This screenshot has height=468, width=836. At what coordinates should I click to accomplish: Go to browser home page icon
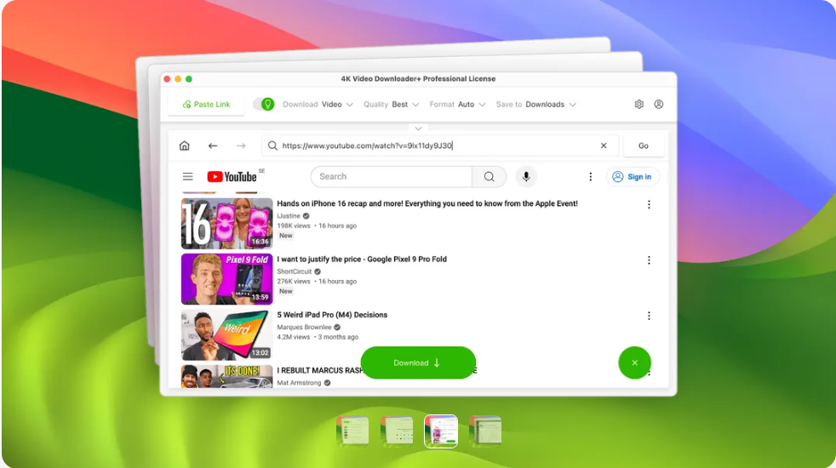click(185, 146)
